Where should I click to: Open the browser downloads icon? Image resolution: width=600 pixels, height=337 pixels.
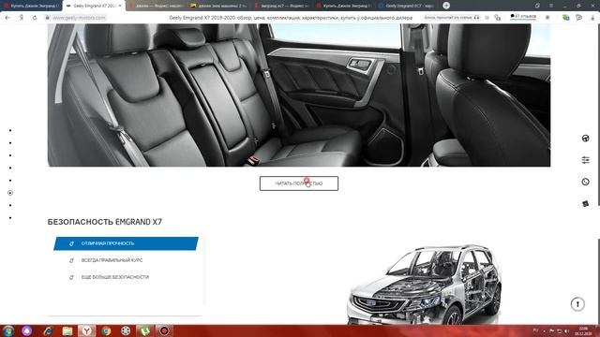point(592,18)
